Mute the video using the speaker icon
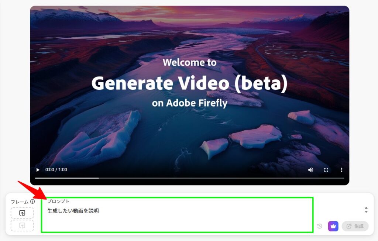Viewport: 378px width, 241px height. [310, 170]
